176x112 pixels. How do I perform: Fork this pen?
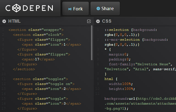tap(75, 8)
